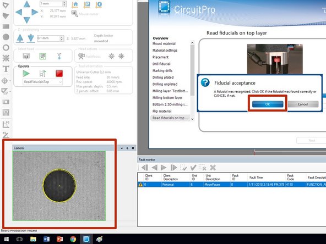The height and width of the screenshot is (244, 326).
Task: Go to first fault in Fault monitor
Action: 145,168
